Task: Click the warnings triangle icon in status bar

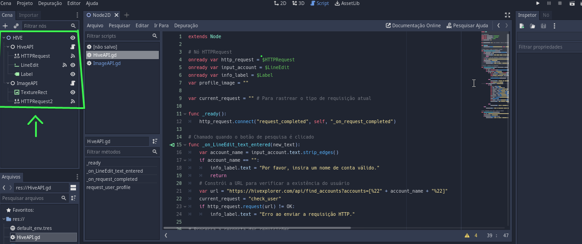Action: [467, 235]
